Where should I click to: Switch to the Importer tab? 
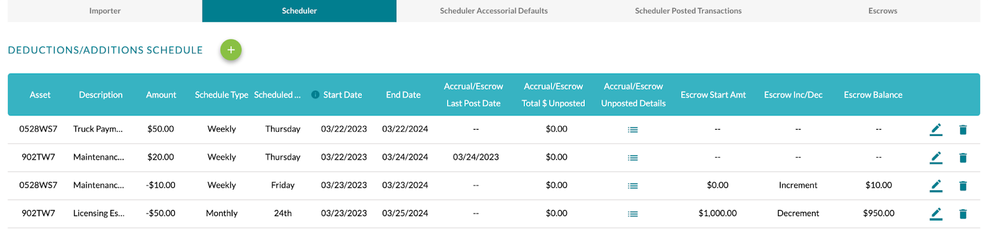tap(105, 11)
